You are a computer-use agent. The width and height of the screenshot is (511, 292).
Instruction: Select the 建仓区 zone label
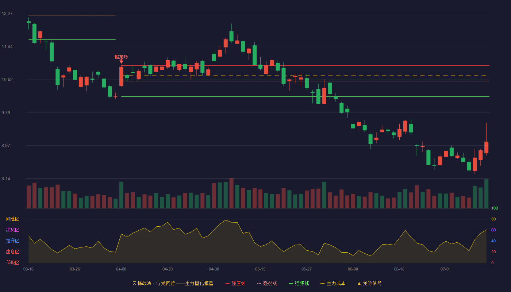click(x=12, y=252)
